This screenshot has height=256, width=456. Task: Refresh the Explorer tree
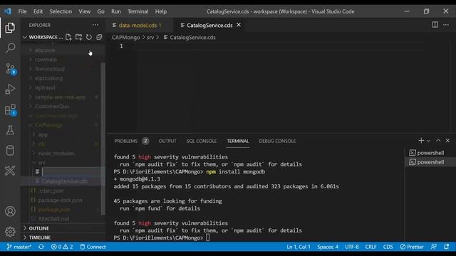[88, 37]
